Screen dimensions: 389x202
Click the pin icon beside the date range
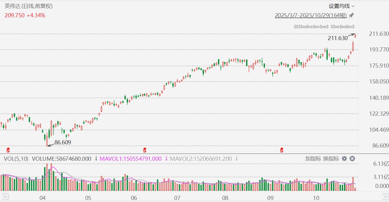click(352, 15)
